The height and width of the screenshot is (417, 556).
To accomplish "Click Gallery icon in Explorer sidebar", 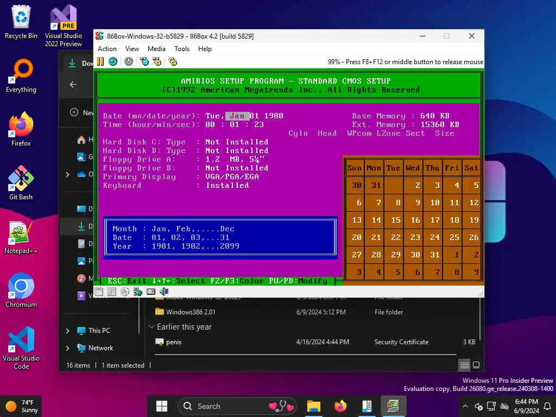I will click(x=81, y=156).
